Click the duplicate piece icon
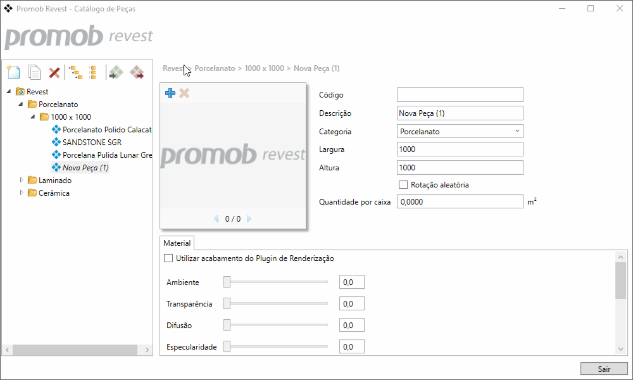 [x=34, y=72]
